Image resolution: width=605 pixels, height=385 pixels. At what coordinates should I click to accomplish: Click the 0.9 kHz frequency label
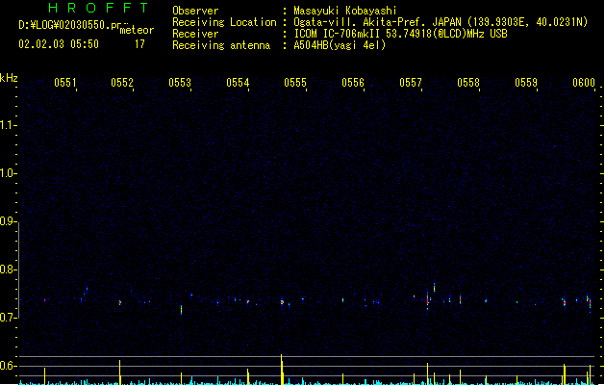click(8, 221)
